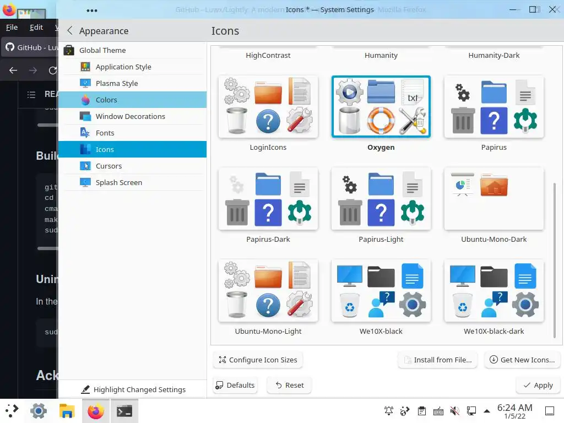Image resolution: width=564 pixels, height=423 pixels.
Task: Open the Plasma Style page
Action: tap(132, 84)
